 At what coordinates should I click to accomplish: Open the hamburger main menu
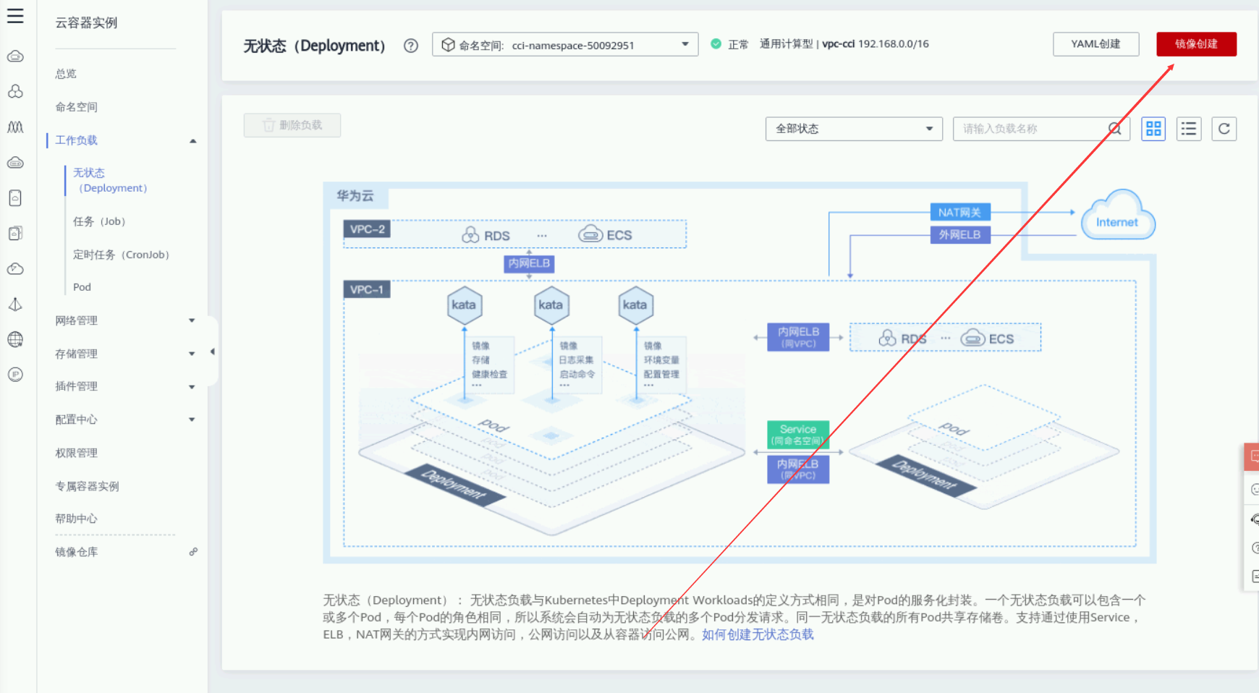[x=15, y=16]
